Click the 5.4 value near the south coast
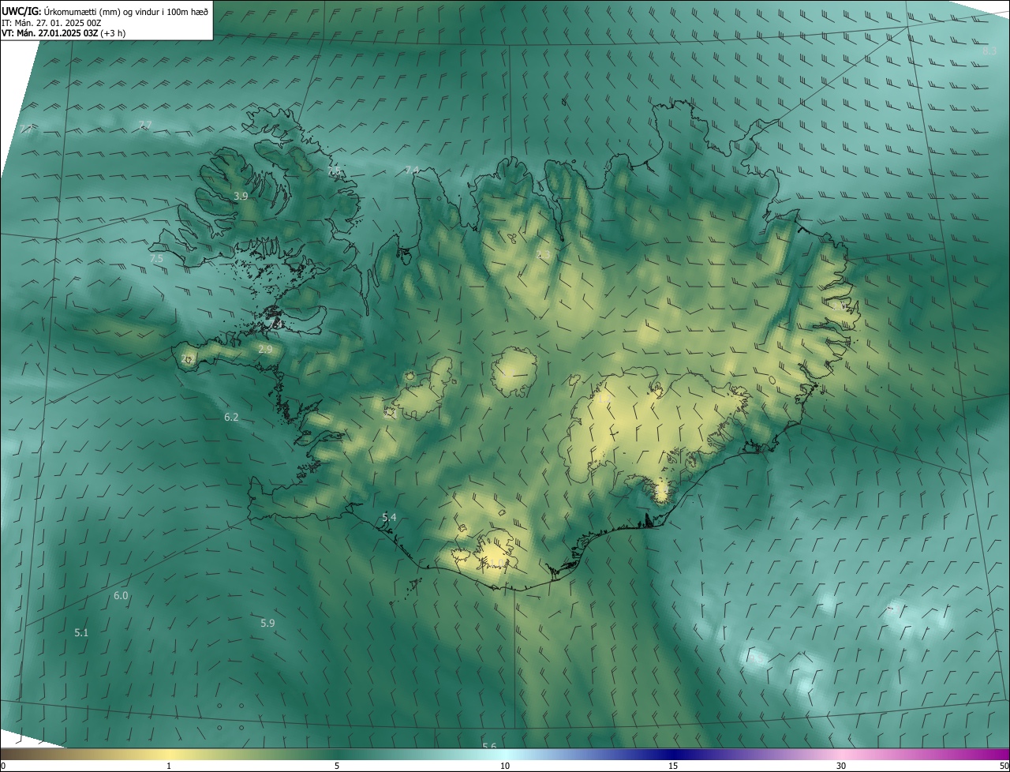Viewport: 1010px width, 772px height. 389,517
